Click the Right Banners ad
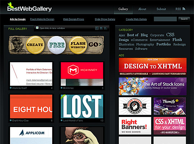 135,126
